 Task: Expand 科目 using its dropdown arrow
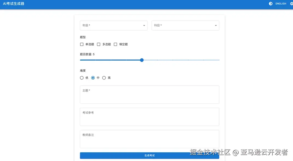point(216,25)
